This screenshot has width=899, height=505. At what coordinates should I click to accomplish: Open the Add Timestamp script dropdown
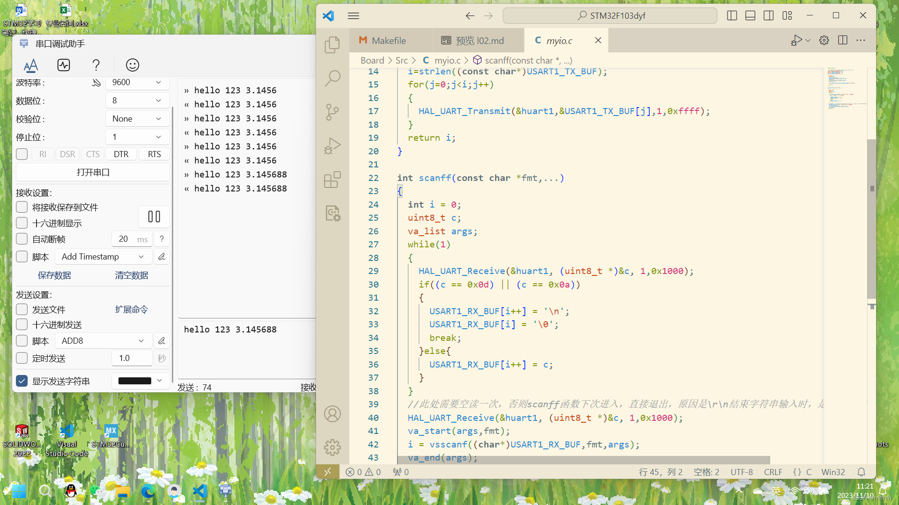tap(103, 257)
